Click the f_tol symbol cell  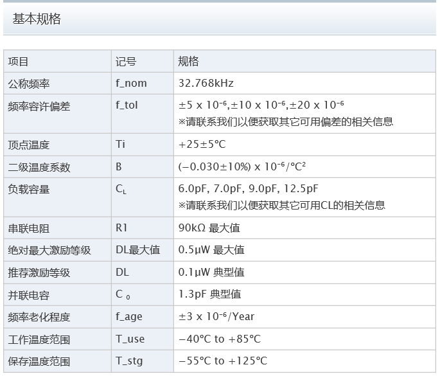click(x=127, y=105)
